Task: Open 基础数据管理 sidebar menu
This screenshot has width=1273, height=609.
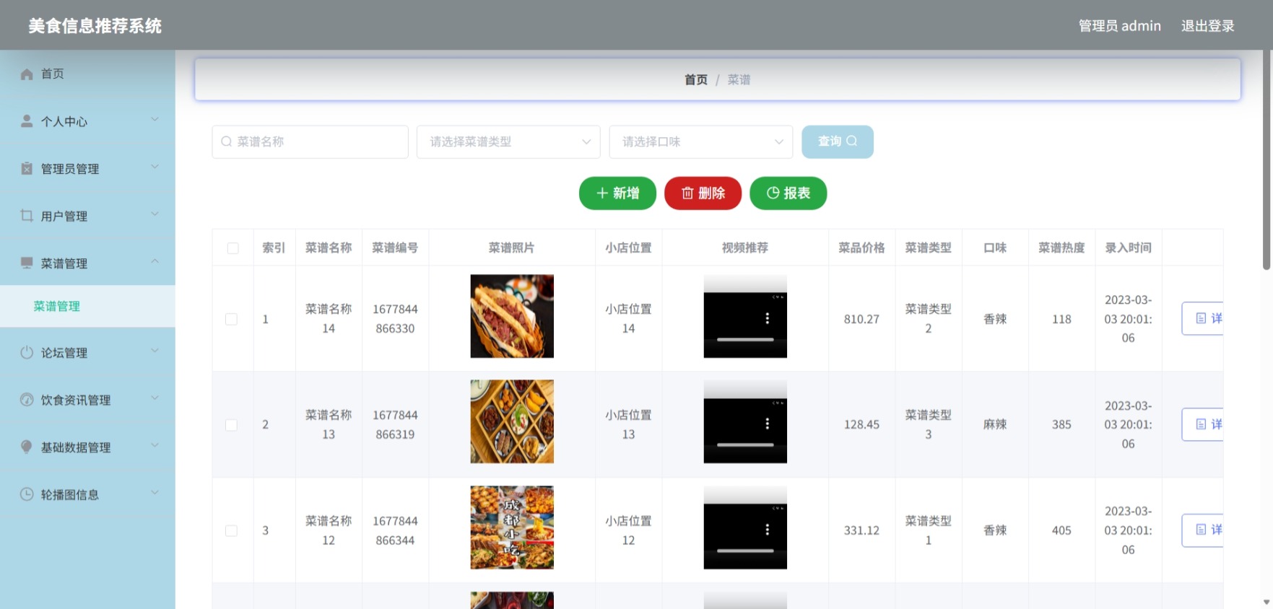Action: [87, 447]
